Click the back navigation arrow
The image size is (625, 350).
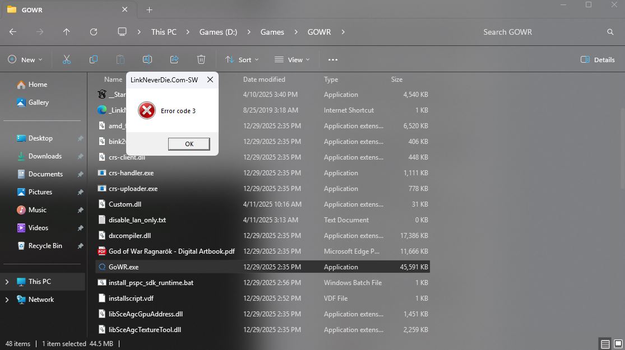coord(12,32)
